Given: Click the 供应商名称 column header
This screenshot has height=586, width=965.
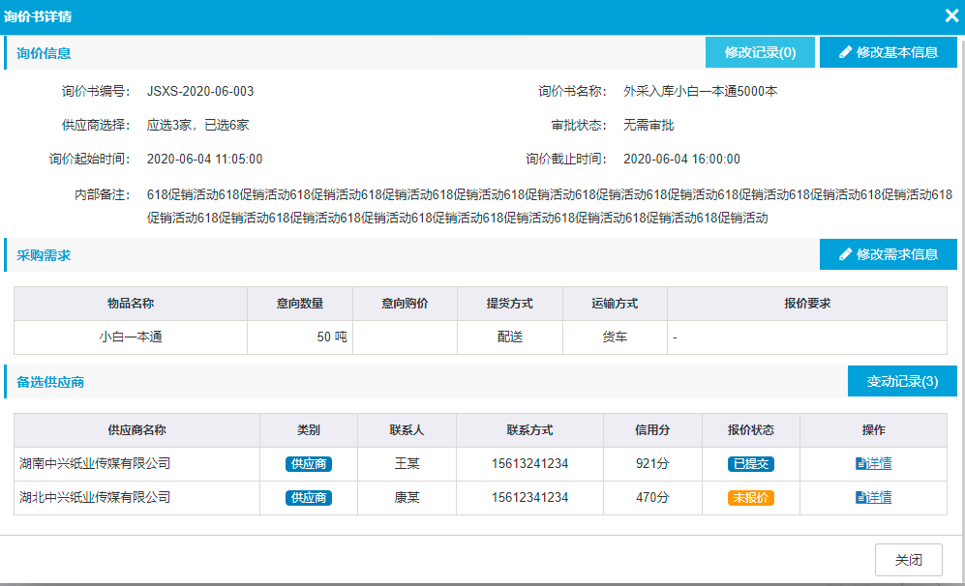Looking at the screenshot, I should click(x=136, y=430).
